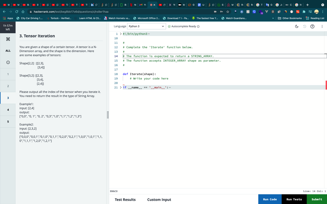
Task: Bookmark this page with the star icon
Action: coord(228,12)
